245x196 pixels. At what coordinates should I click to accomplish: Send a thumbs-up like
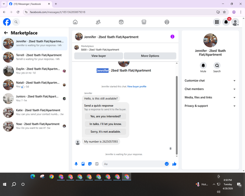click(174, 164)
